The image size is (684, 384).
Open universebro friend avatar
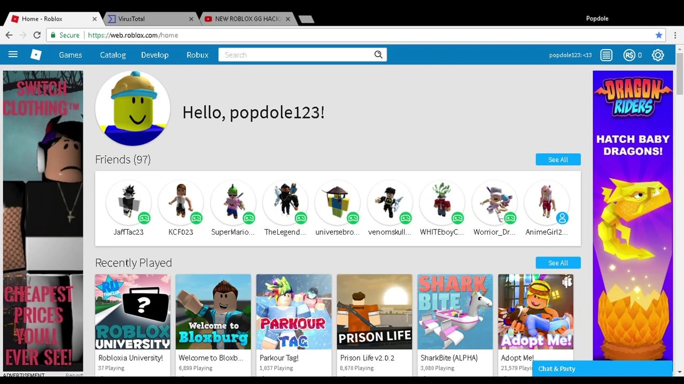pyautogui.click(x=338, y=203)
